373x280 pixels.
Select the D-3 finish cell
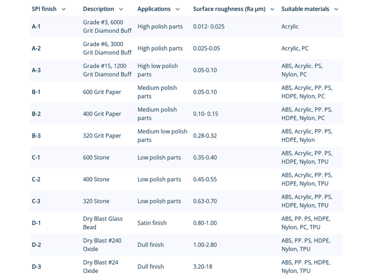pos(36,266)
